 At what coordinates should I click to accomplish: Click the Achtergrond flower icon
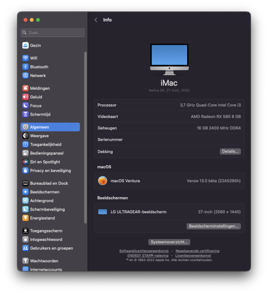click(x=26, y=201)
